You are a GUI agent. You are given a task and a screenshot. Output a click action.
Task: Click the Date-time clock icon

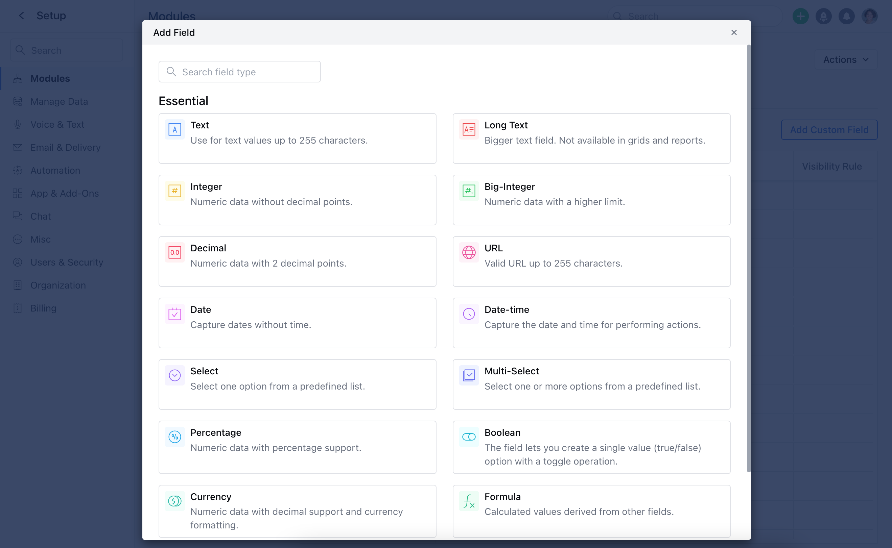469,314
